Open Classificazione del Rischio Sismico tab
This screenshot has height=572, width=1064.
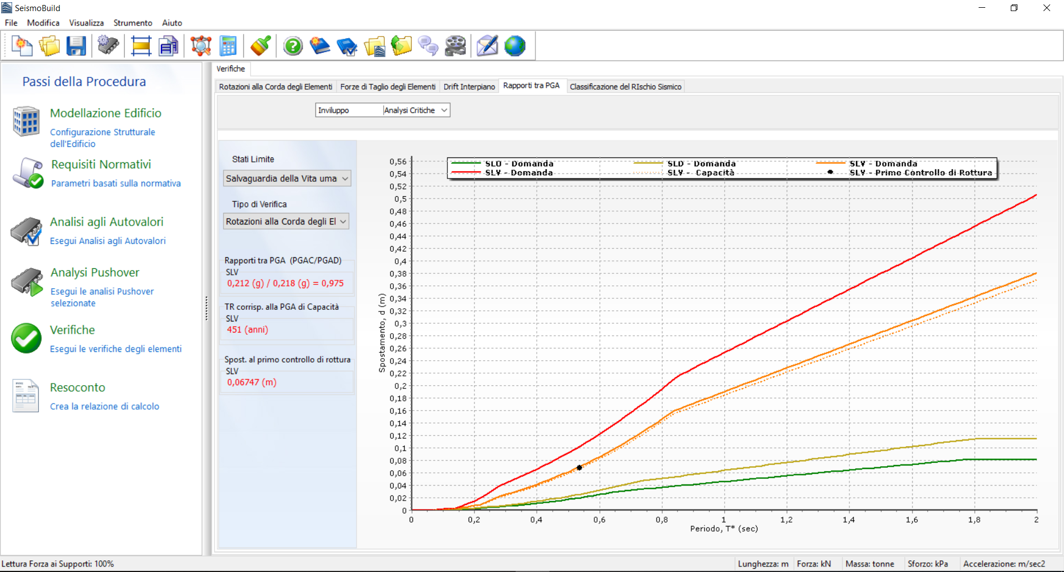pos(625,86)
